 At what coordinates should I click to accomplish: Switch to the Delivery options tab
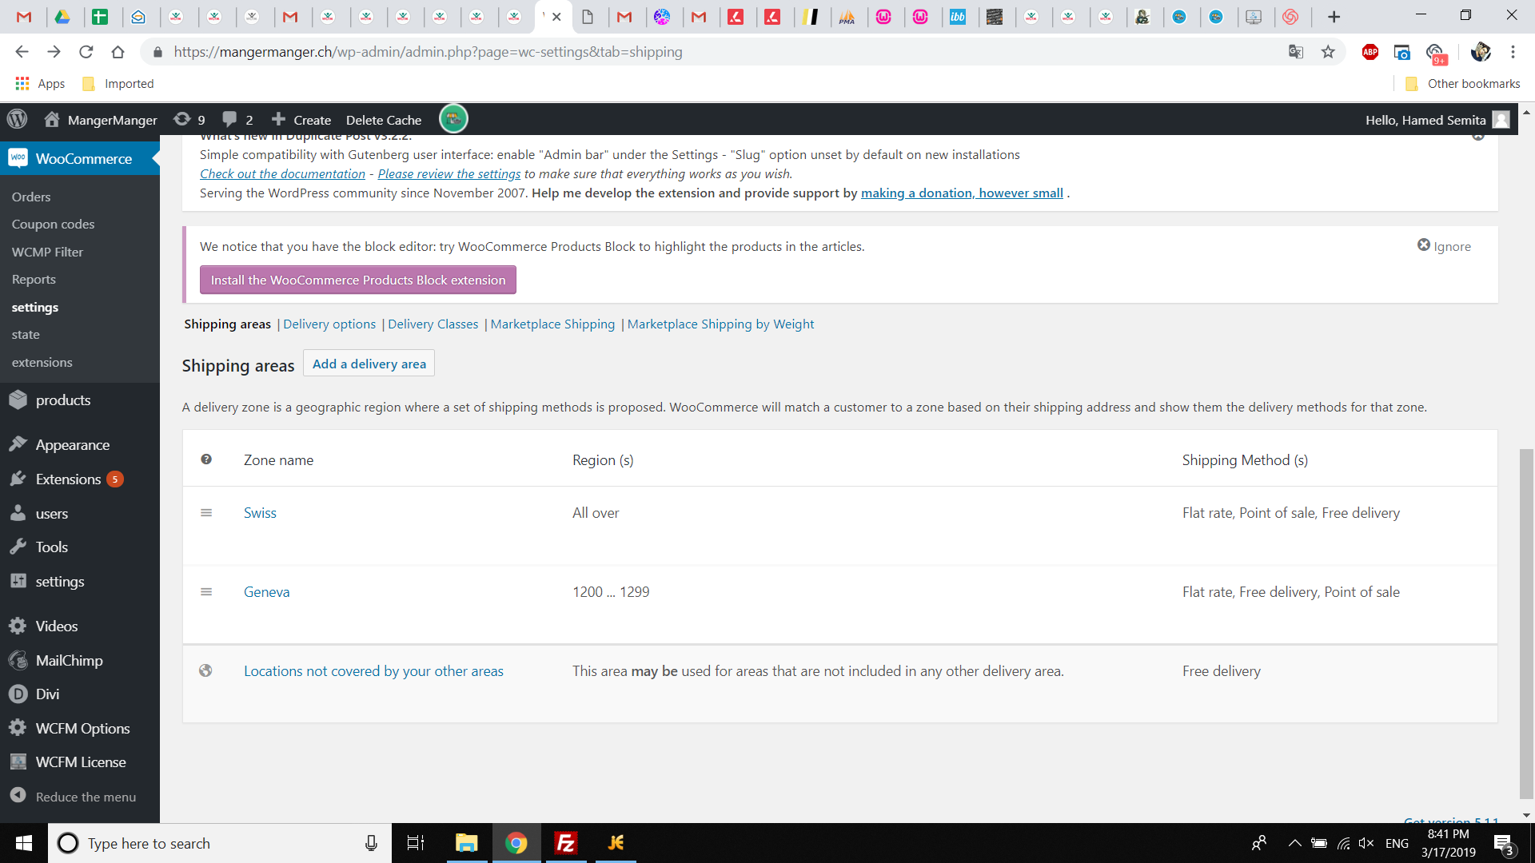[329, 324]
